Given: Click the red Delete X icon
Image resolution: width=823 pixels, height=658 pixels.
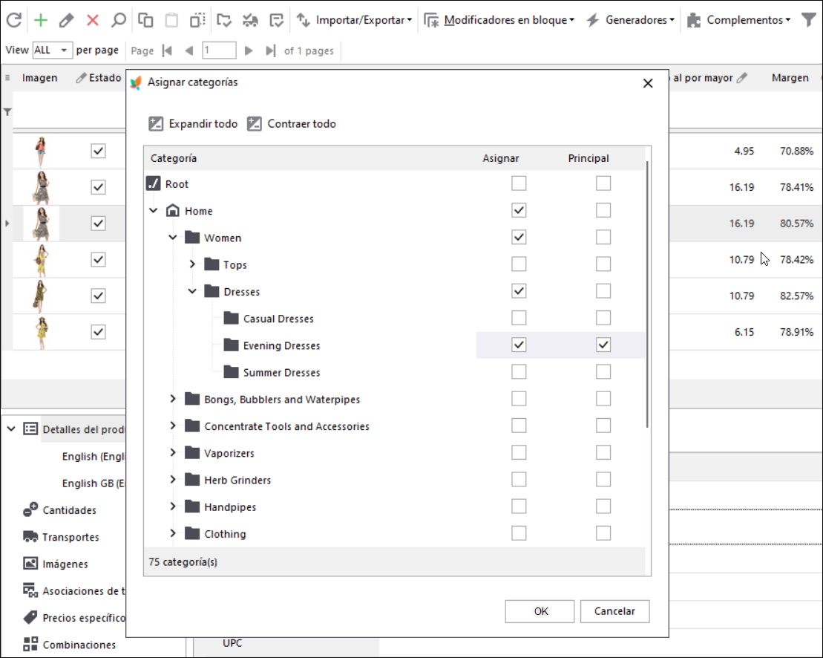Looking at the screenshot, I should coord(93,20).
